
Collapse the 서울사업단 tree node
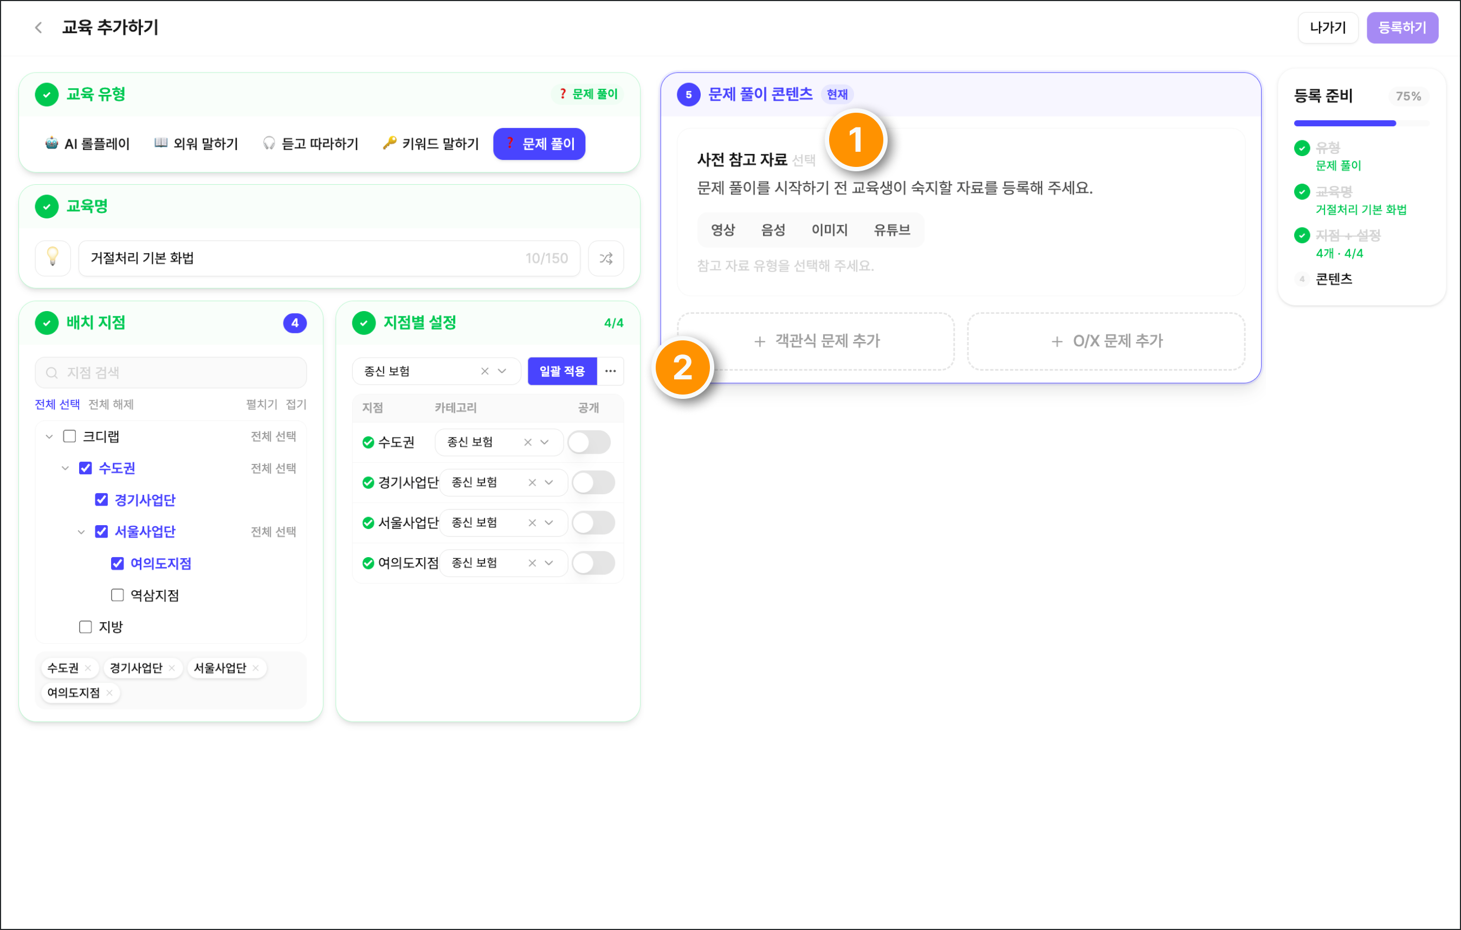click(81, 532)
